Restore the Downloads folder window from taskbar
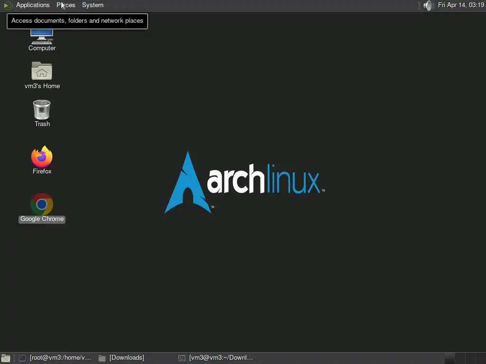Image resolution: width=486 pixels, height=364 pixels. (x=121, y=358)
